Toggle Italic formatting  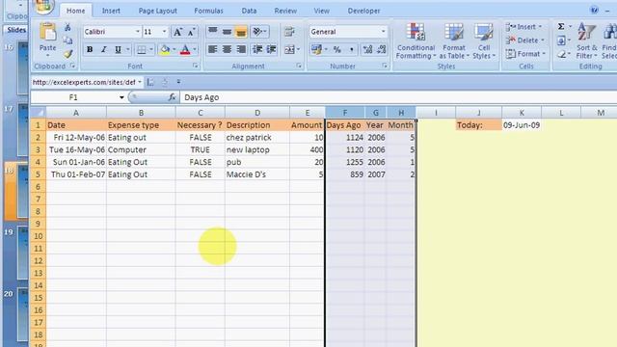[103, 49]
